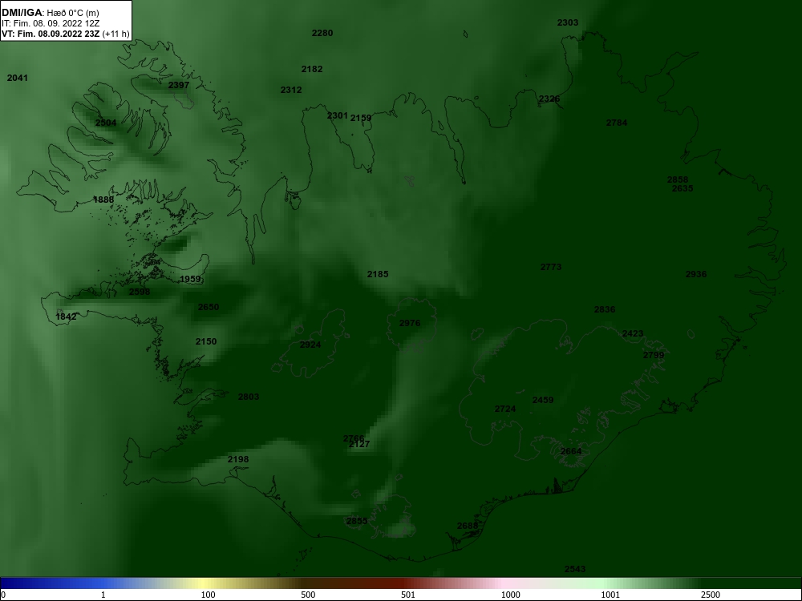
Task: Click the 2185 height value
Action: [x=378, y=274]
